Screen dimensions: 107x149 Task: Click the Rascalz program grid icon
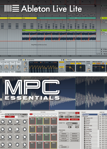(85, 120)
